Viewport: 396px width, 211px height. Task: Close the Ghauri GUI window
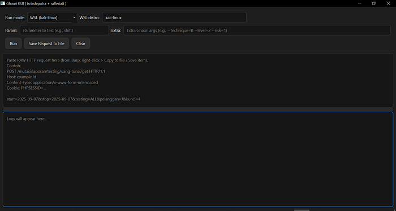pyautogui.click(x=389, y=3)
